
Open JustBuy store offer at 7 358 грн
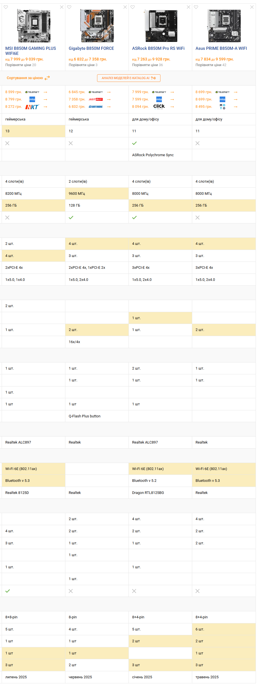pyautogui.click(x=96, y=99)
